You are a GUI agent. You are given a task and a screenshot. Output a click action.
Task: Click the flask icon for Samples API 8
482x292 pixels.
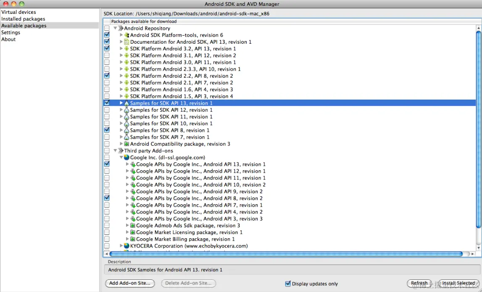(x=126, y=130)
